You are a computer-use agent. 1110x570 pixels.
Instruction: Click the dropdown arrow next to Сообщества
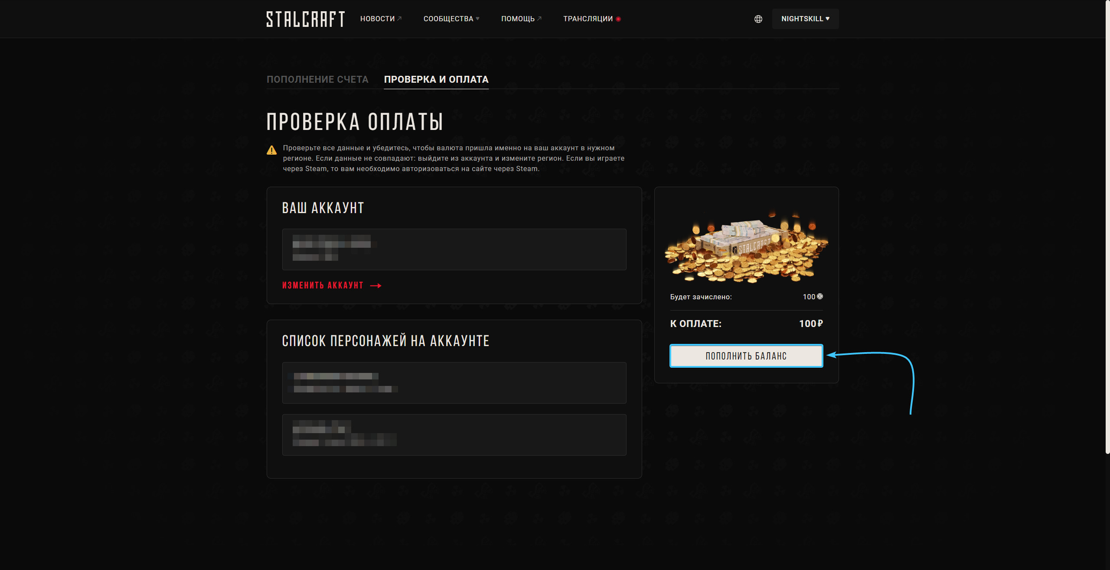pos(477,19)
